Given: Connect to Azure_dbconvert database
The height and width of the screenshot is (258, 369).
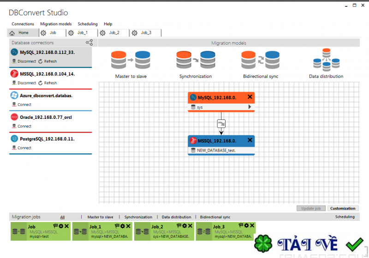Looking at the screenshot, I should point(22,104).
